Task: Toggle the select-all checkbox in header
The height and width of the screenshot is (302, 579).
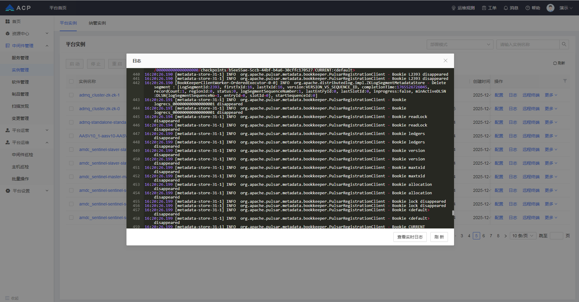Action: click(71, 81)
